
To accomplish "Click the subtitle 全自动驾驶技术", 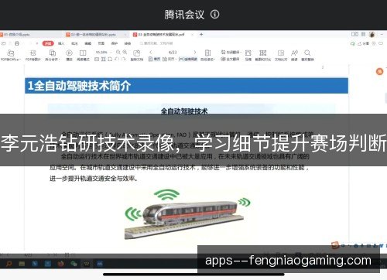I will point(184,111).
